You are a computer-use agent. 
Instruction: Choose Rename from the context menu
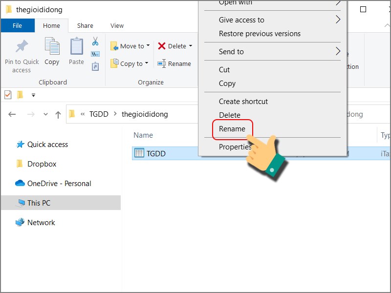click(x=232, y=129)
